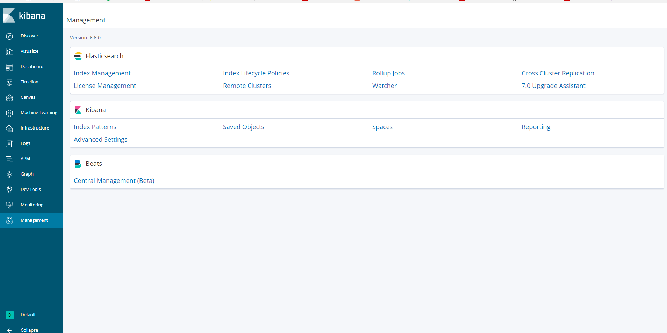Open Cross Cluster Replication link
The height and width of the screenshot is (333, 667).
558,73
